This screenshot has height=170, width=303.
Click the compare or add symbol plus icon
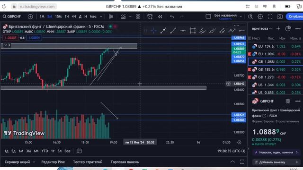tap(30, 17)
